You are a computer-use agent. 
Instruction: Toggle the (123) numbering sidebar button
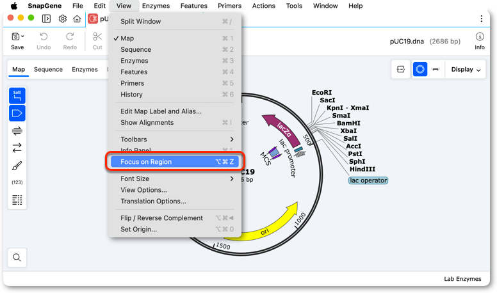click(17, 182)
